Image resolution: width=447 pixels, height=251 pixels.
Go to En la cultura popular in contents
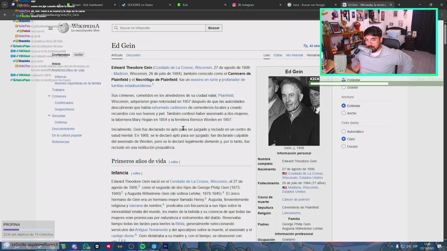(67, 135)
